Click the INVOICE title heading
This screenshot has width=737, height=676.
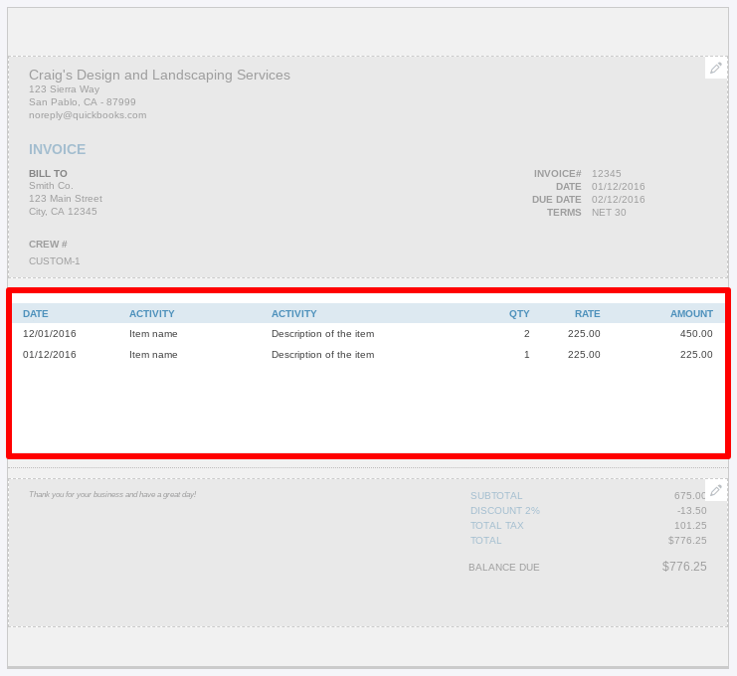58,150
